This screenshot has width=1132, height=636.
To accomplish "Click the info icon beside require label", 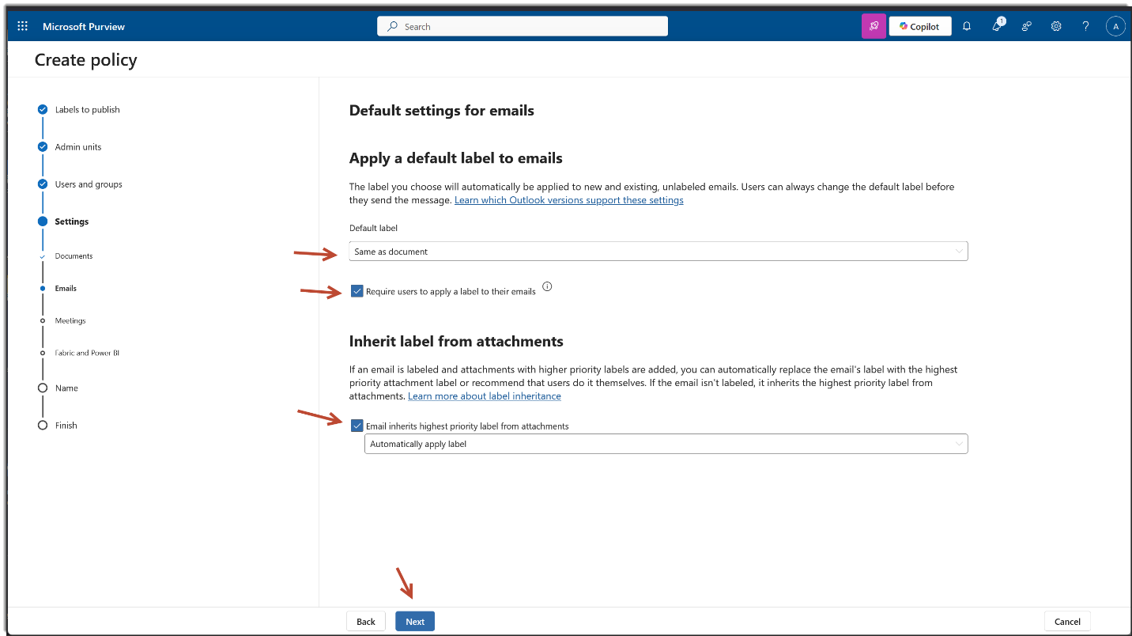I will click(x=547, y=287).
